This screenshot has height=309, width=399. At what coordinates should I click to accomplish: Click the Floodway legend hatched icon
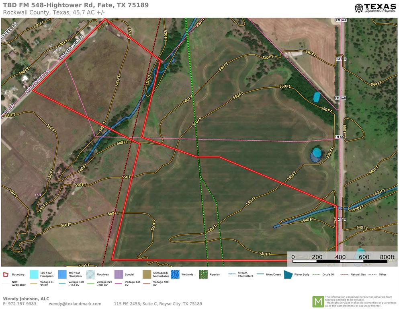[91, 275]
